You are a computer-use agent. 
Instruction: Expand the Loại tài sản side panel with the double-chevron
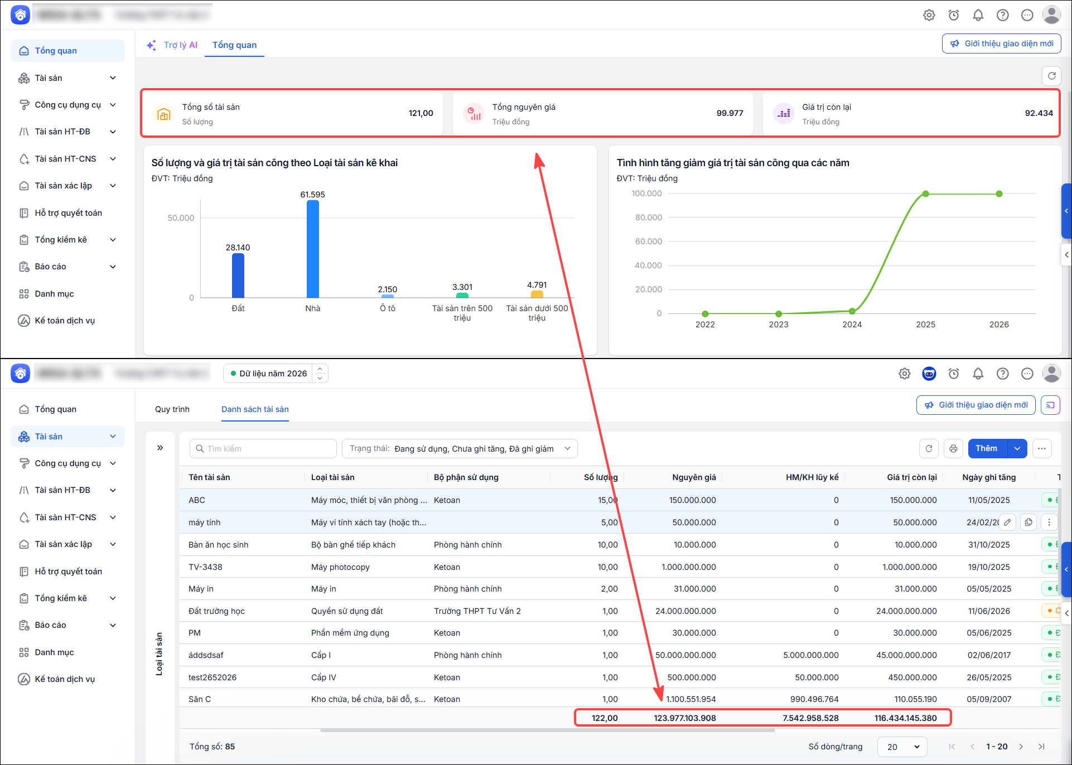point(160,448)
